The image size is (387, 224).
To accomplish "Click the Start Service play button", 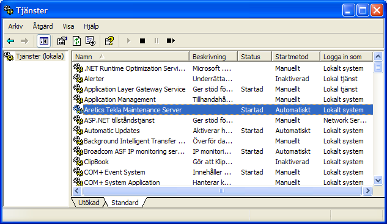I will (x=128, y=41).
